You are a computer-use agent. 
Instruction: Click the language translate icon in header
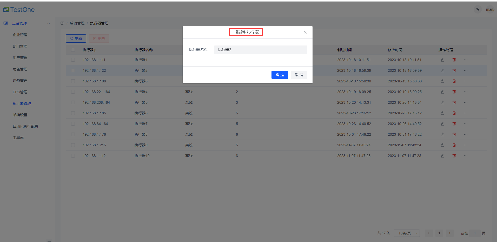[x=478, y=9]
